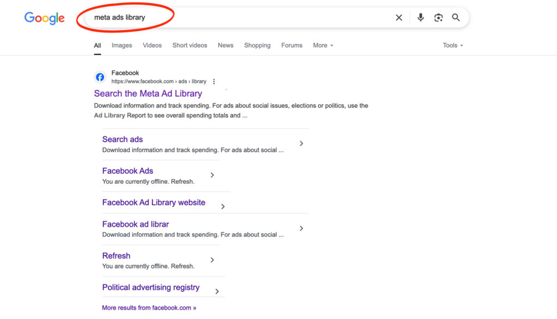This screenshot has width=557, height=319.
Task: Open the Tools dropdown
Action: coord(453,46)
